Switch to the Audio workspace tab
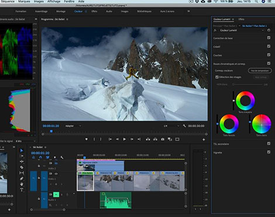Screen dimensions: 275x217 (109, 11)
